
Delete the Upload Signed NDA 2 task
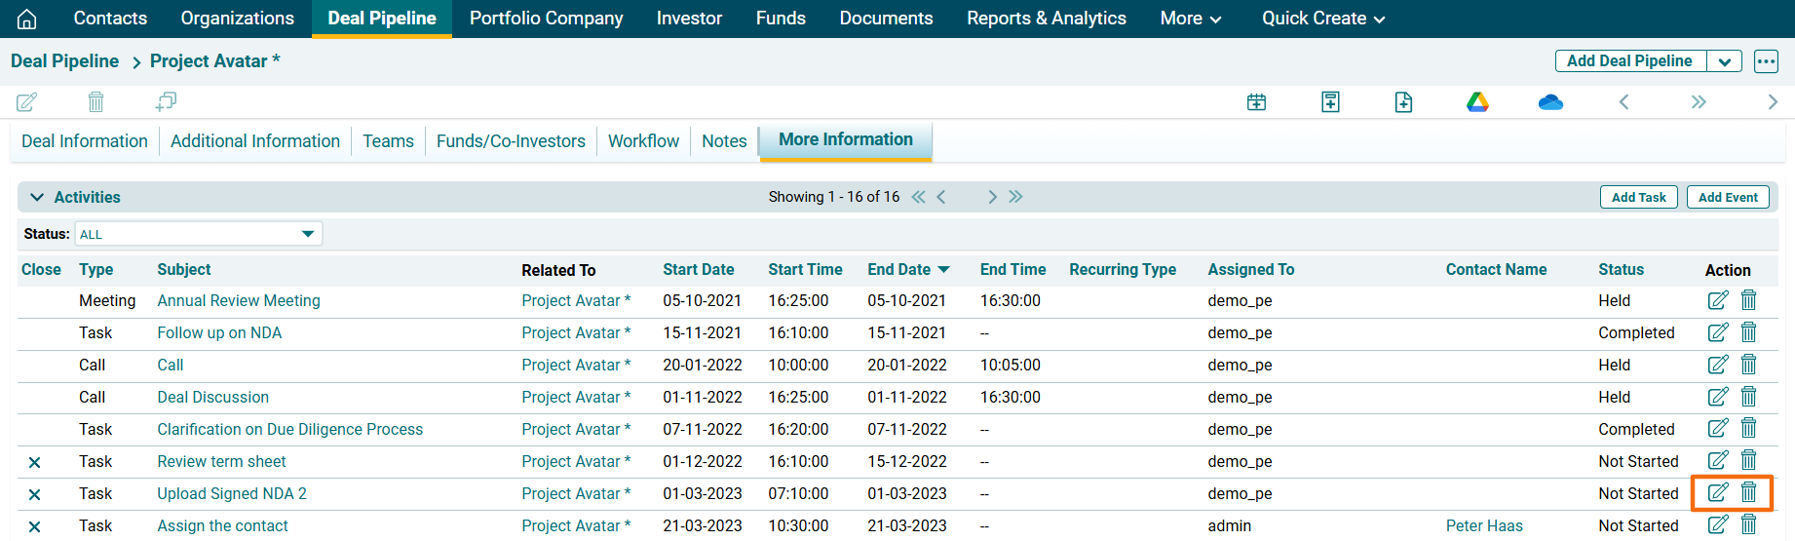[1749, 493]
